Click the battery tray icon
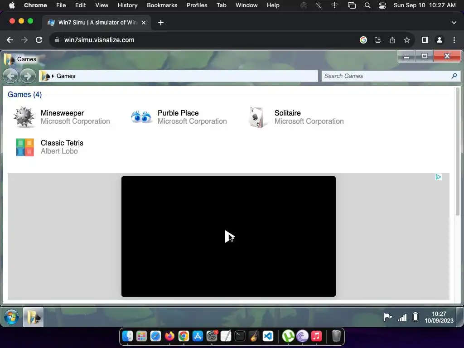The width and height of the screenshot is (464, 348). point(416,317)
